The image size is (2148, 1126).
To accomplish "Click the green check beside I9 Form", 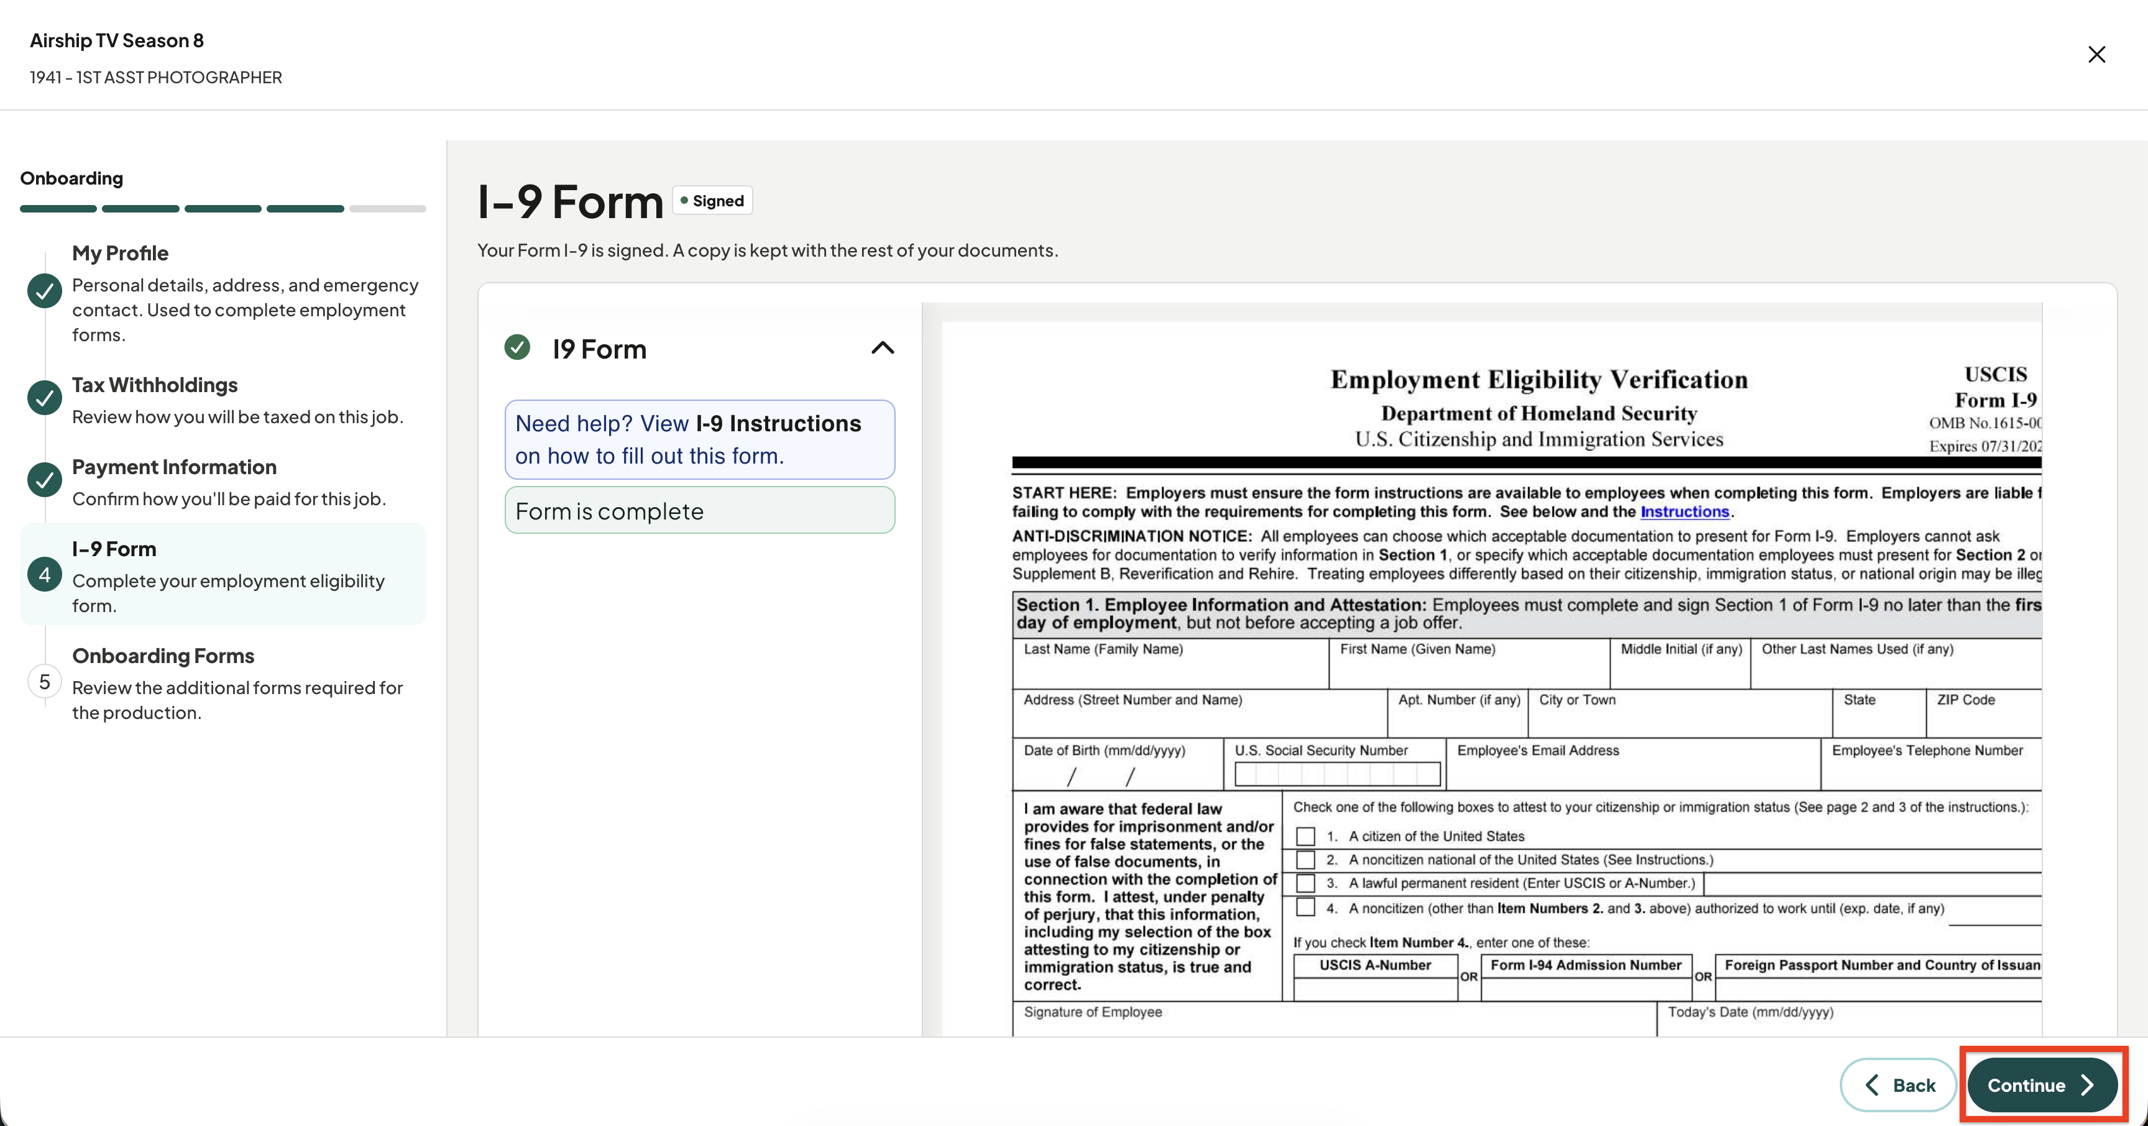I will (517, 347).
